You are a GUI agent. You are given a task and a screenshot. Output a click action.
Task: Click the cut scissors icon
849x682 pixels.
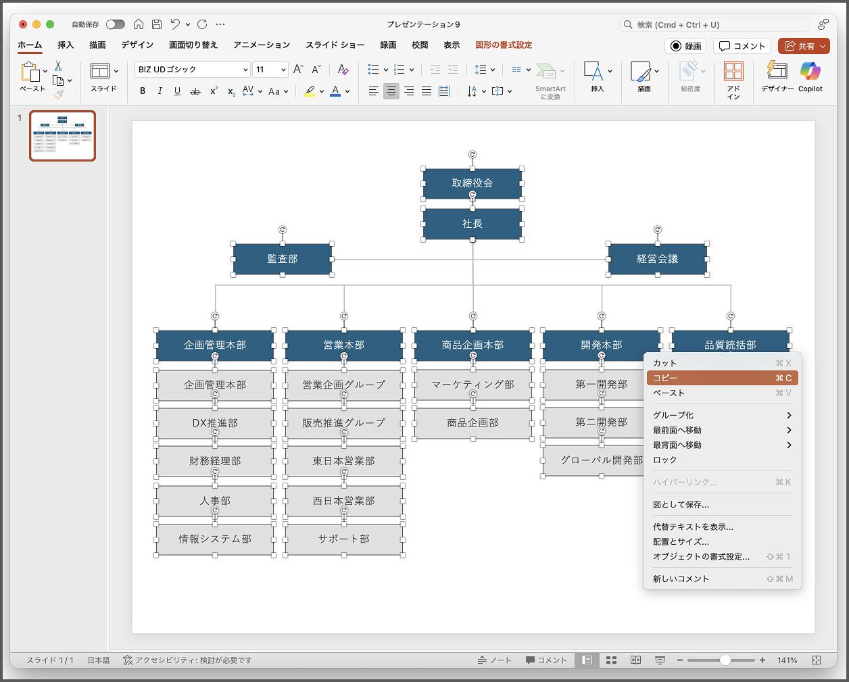click(x=58, y=66)
